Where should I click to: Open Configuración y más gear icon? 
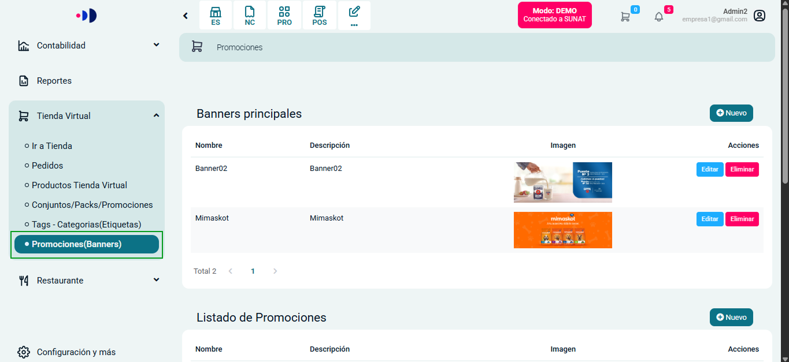tap(23, 352)
